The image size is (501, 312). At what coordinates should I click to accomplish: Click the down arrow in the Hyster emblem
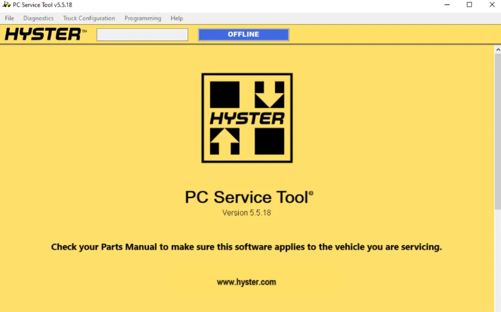coord(269,95)
